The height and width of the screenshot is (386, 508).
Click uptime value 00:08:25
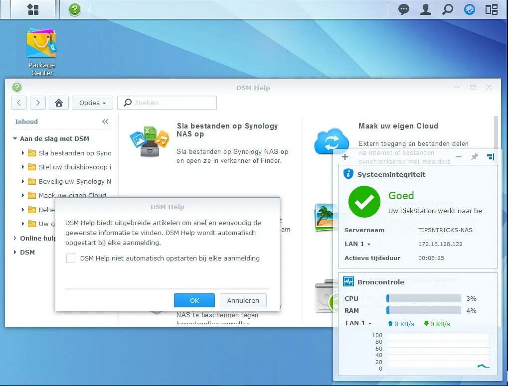[x=431, y=258]
